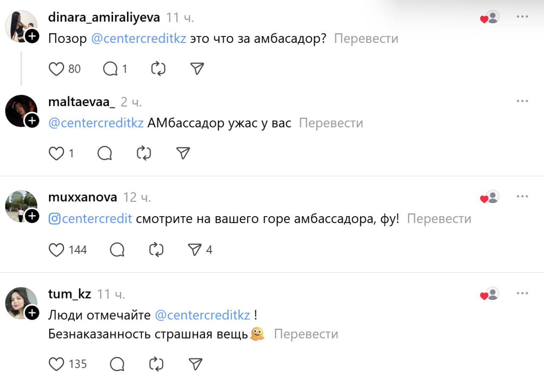The height and width of the screenshot is (378, 544).
Task: Like maltaevaa_'s post
Action: pyautogui.click(x=56, y=153)
